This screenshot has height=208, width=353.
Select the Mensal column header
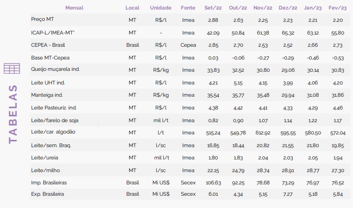click(x=74, y=8)
